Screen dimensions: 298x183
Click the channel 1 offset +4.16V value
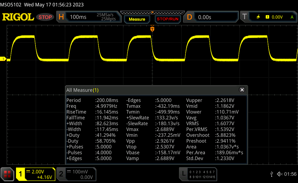tap(45, 177)
